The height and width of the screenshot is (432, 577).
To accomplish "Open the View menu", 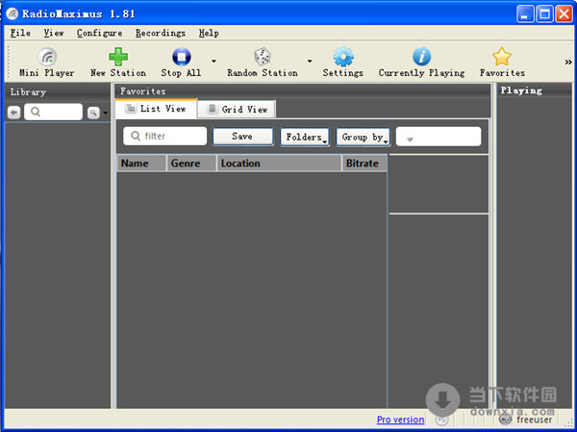I will (54, 33).
